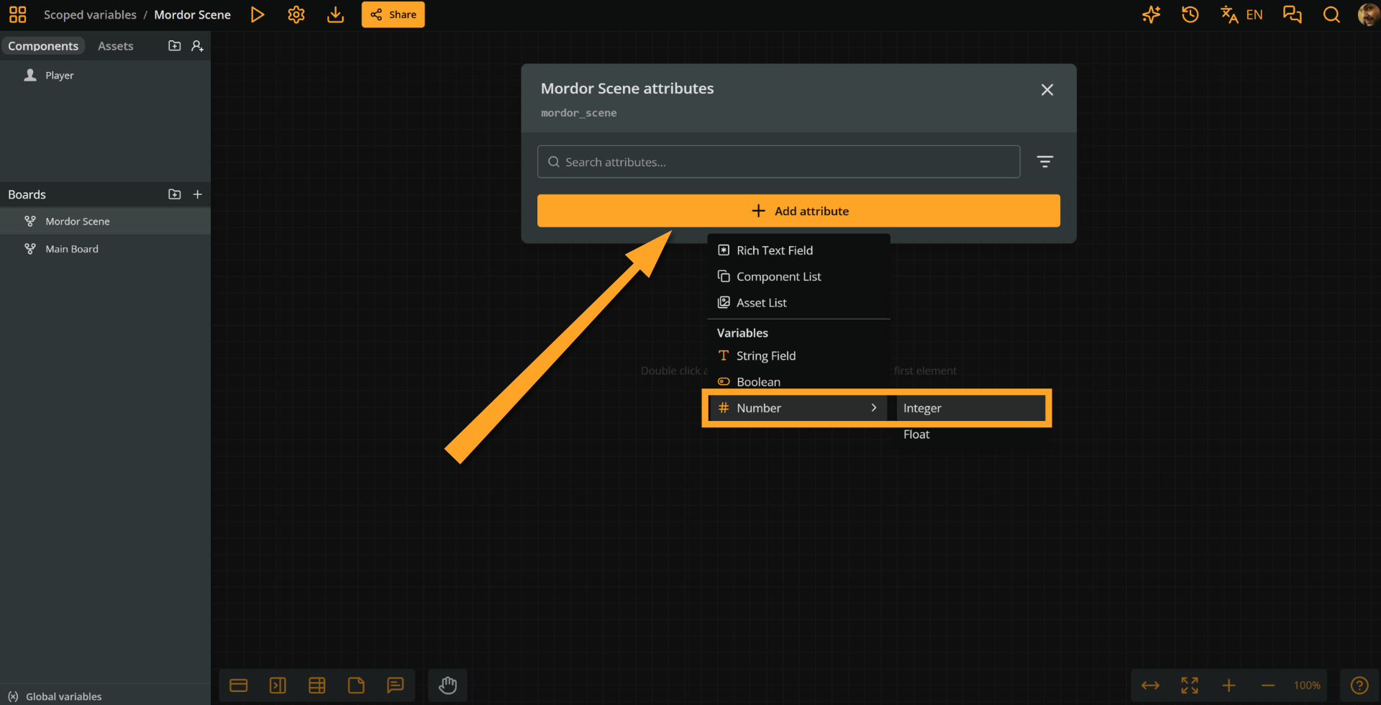Viewport: 1381px width, 705px height.
Task: Add a new folder in Boards
Action: click(x=175, y=194)
